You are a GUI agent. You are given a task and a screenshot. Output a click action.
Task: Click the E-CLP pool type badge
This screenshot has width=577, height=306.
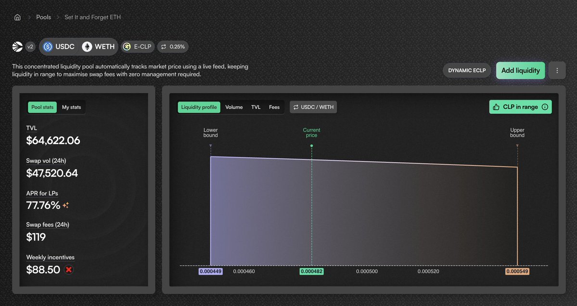(138, 47)
